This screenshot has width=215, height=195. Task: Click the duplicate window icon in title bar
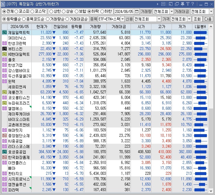click(x=177, y=4)
